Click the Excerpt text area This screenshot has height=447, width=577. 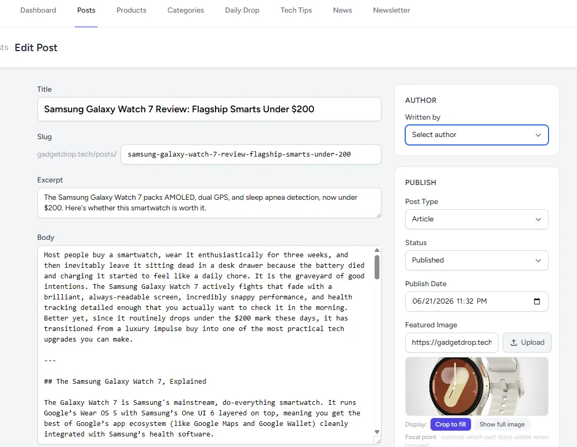click(x=209, y=203)
